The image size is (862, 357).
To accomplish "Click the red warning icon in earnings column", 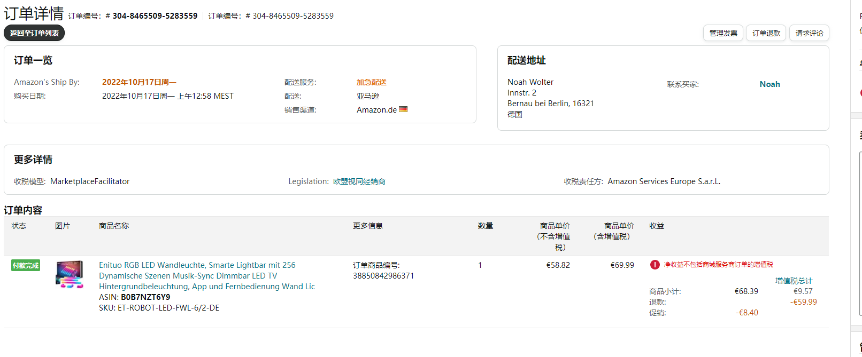I will point(655,265).
